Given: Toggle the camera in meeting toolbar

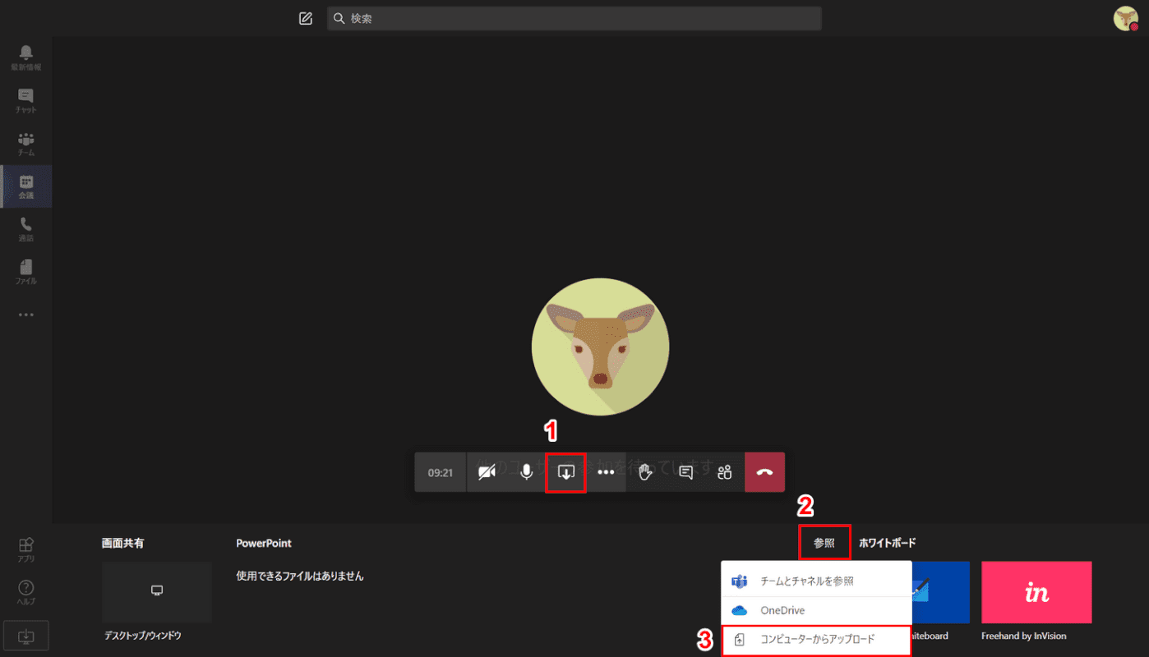Looking at the screenshot, I should 487,472.
